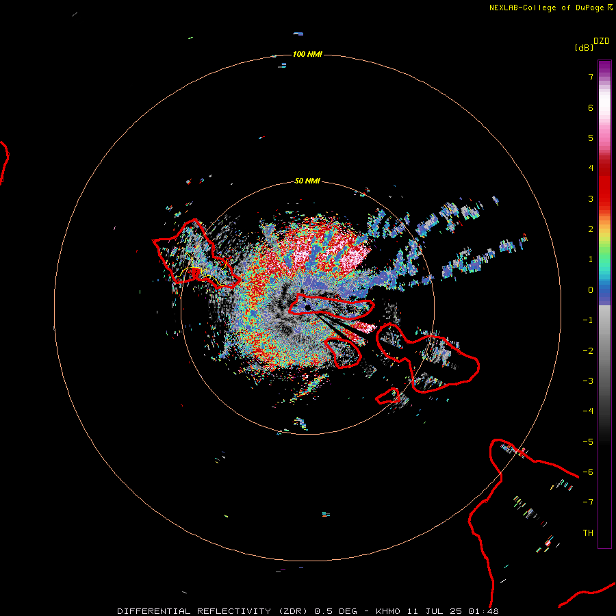616x616 pixels.
Task: Click the 4 value on color legend
Action: (591, 168)
